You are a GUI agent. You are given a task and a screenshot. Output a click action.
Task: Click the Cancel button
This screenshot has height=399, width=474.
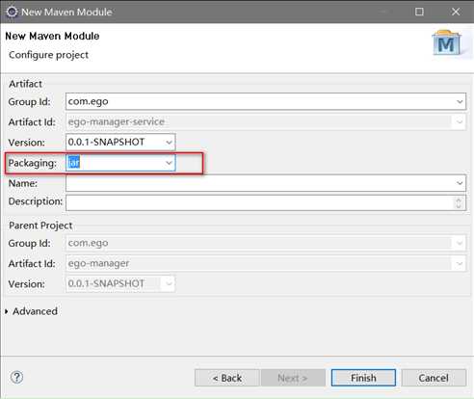(x=434, y=378)
